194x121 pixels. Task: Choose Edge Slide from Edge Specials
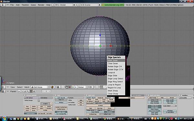click(116, 76)
